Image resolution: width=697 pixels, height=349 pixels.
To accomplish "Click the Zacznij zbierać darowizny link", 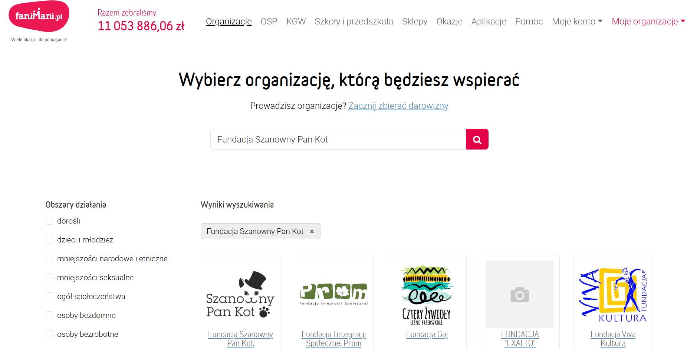I will tap(398, 106).
